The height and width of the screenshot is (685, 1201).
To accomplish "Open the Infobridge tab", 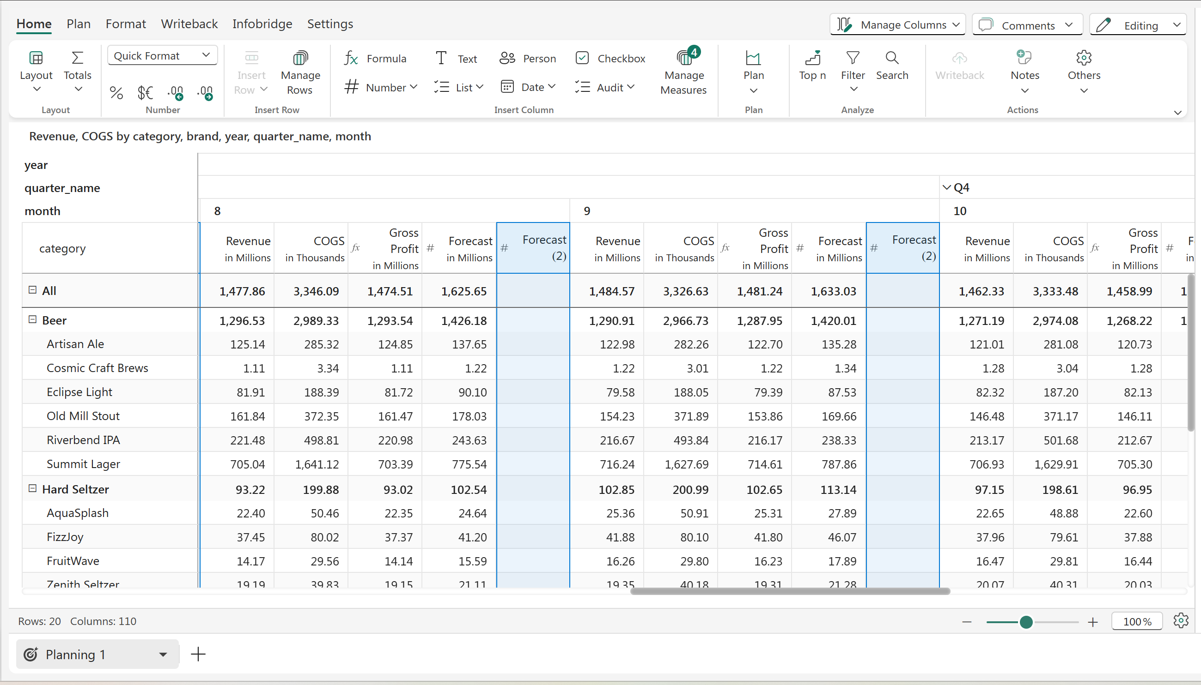I will click(262, 24).
